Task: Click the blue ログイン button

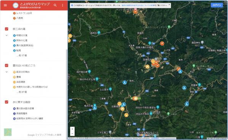Action: [x=217, y=5]
